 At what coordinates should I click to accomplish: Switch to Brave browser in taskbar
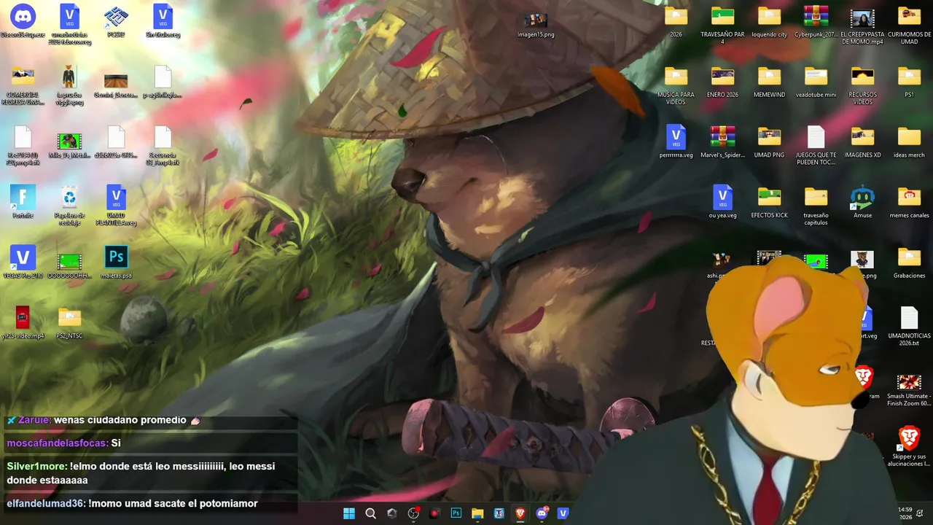click(520, 513)
